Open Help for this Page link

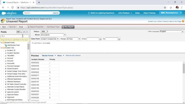[175, 21]
